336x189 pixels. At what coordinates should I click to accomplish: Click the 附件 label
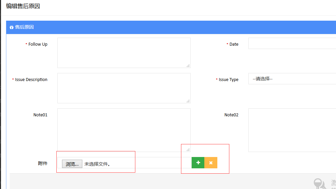click(x=43, y=163)
